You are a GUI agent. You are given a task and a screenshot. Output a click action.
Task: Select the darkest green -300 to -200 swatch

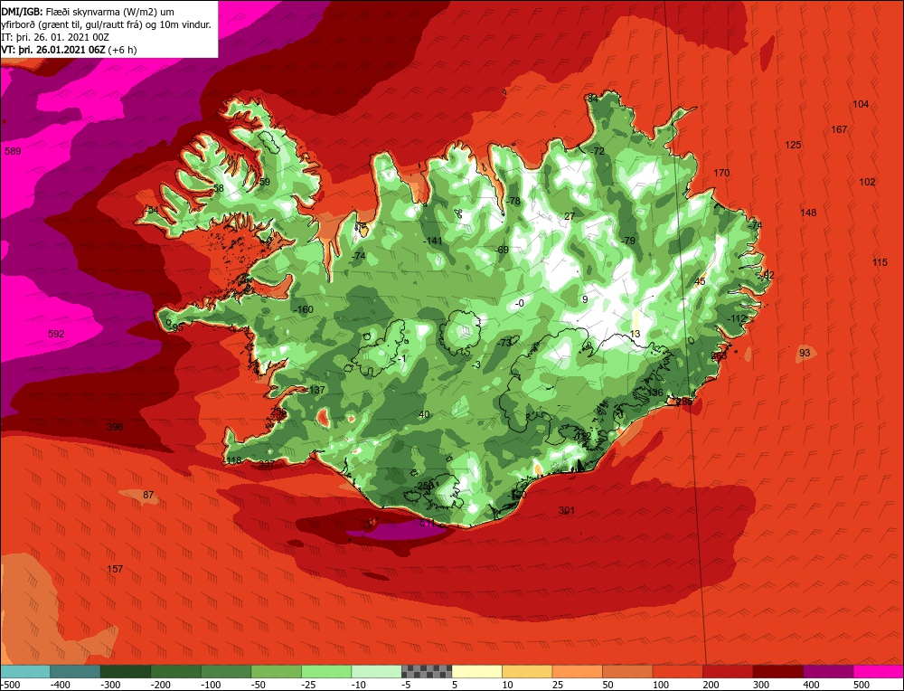(x=126, y=671)
